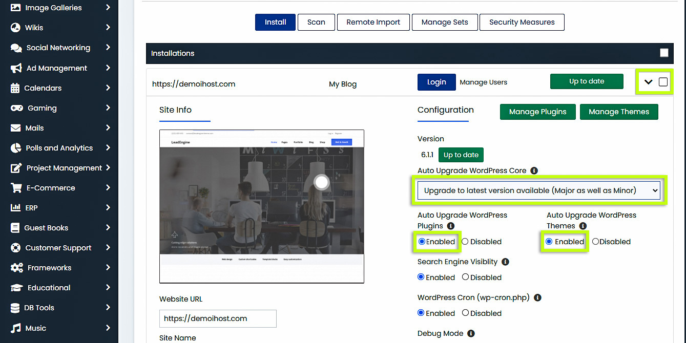The height and width of the screenshot is (343, 686).
Task: Click the Project Management edit icon
Action: pos(16,168)
